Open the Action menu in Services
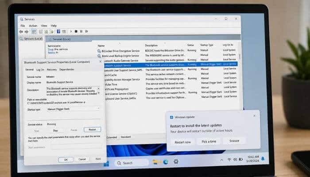Screen dimensions: 310x177 [33, 26]
